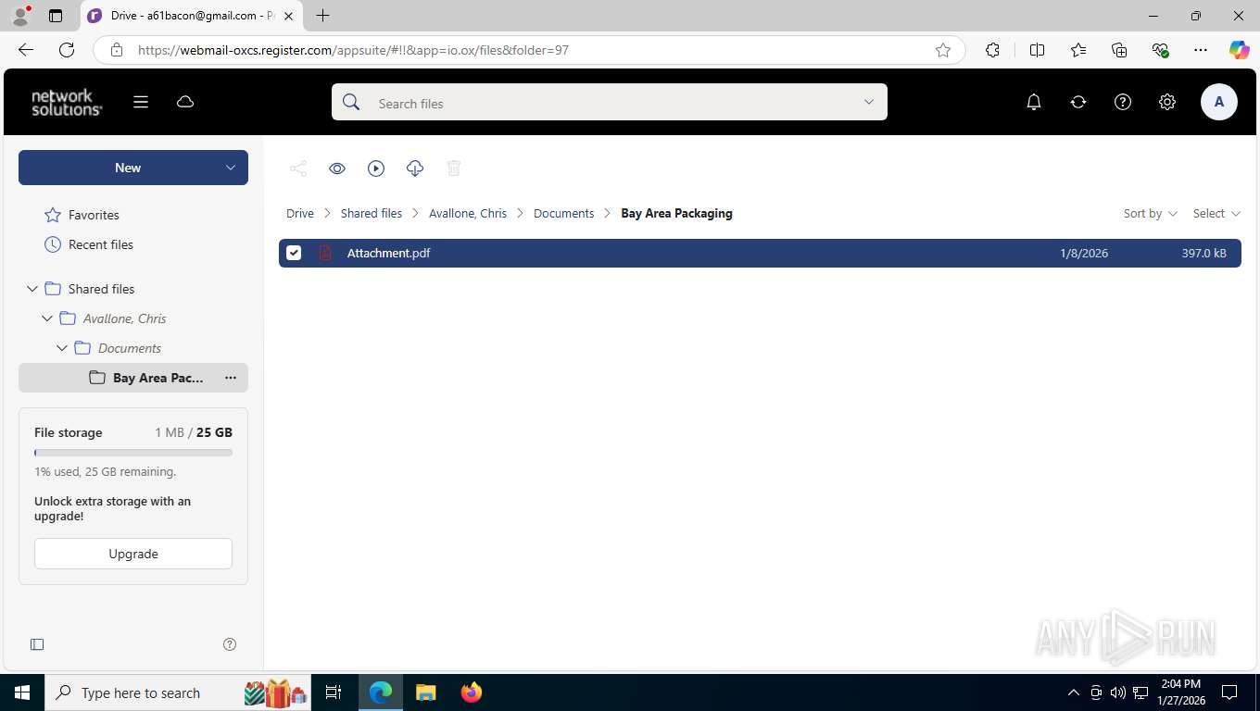Open the app launcher hamburger menu
Viewport: 1260px width, 711px height.
141,102
